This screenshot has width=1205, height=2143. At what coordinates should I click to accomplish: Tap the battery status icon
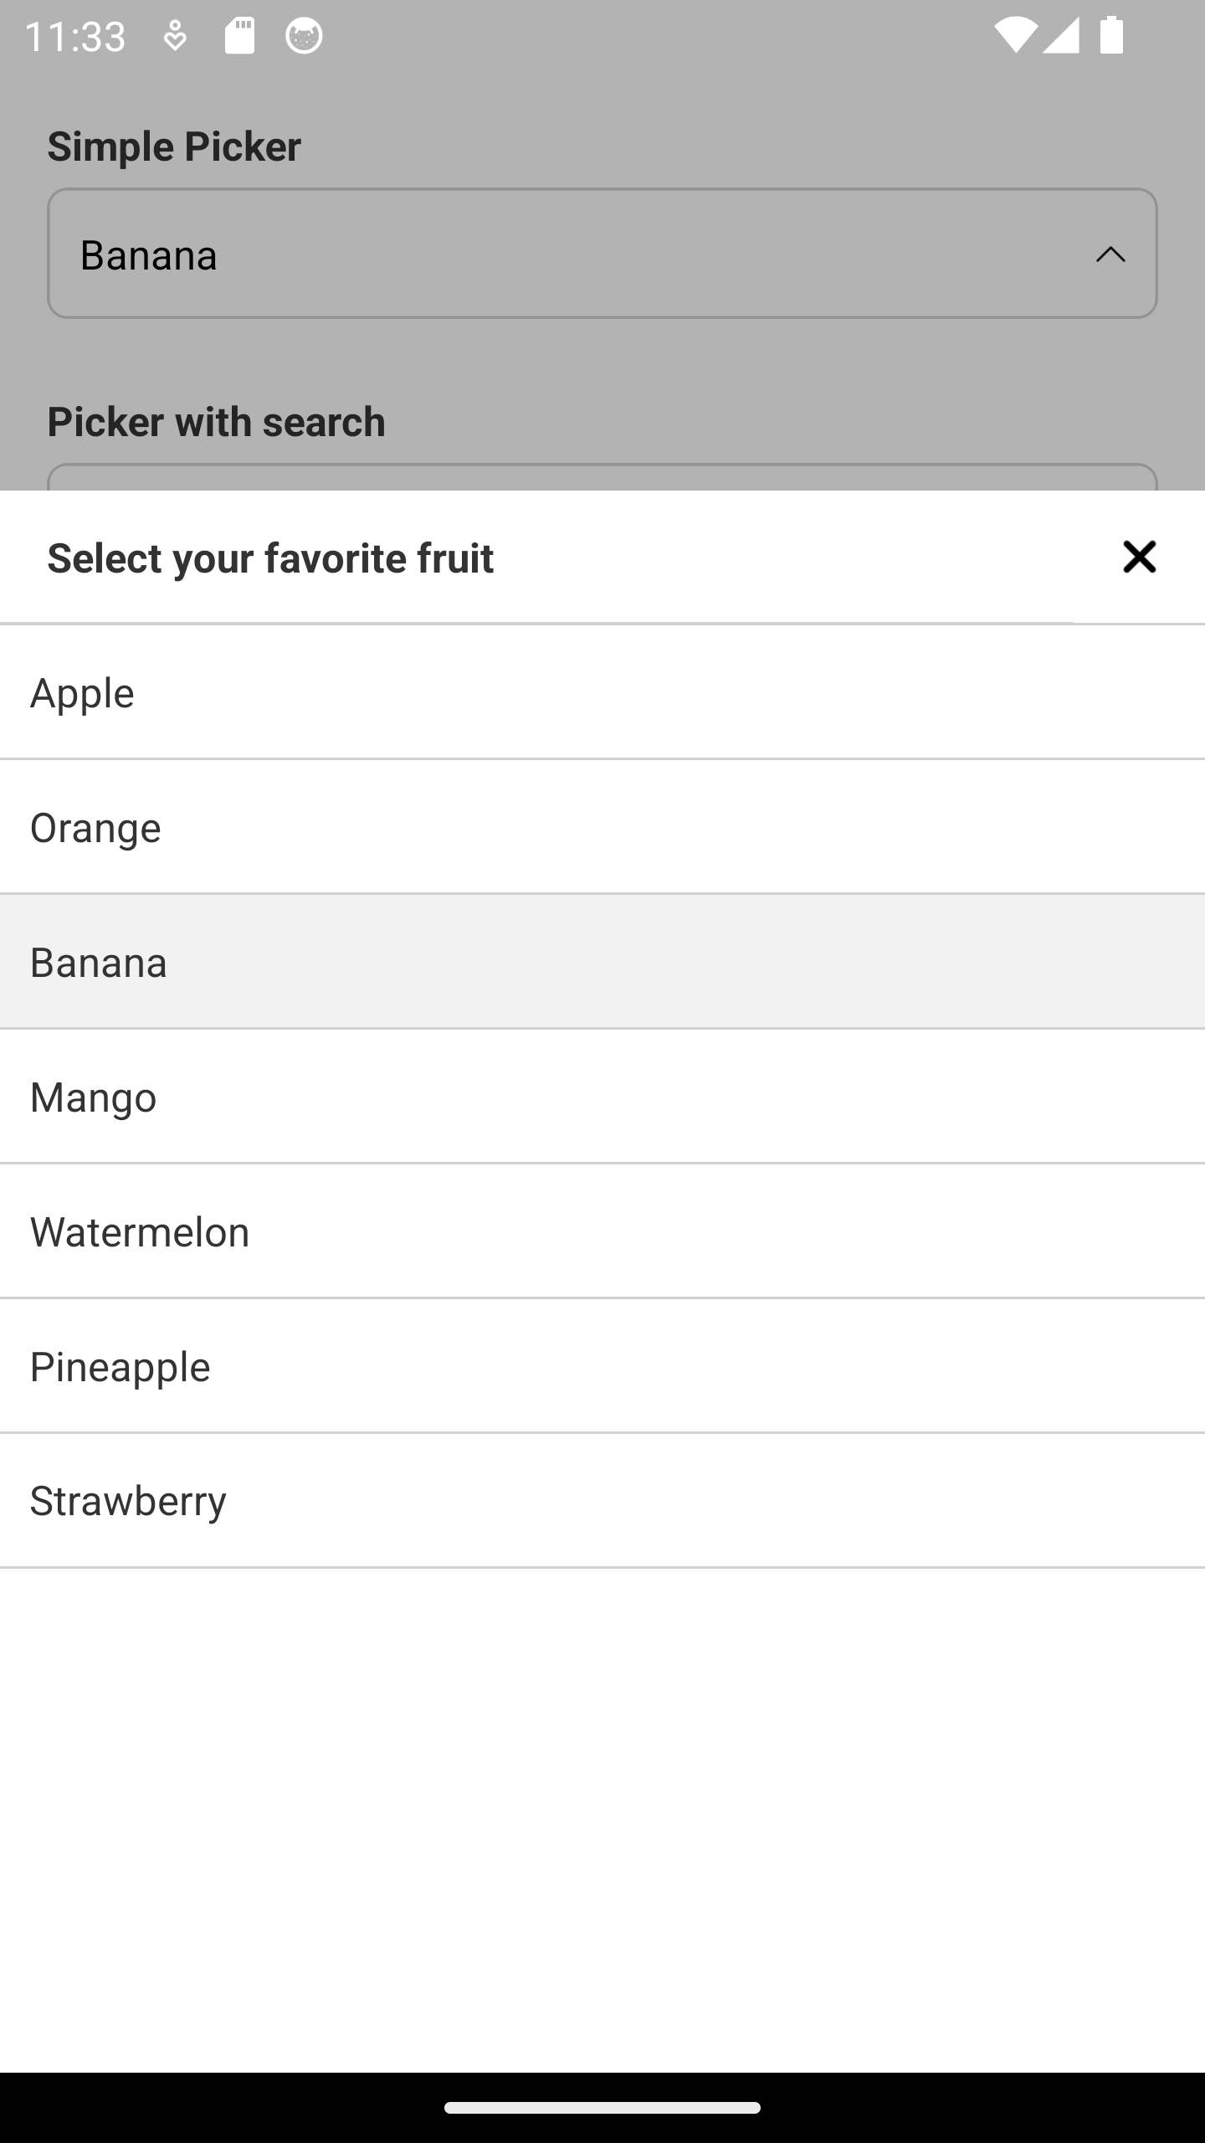click(1111, 36)
